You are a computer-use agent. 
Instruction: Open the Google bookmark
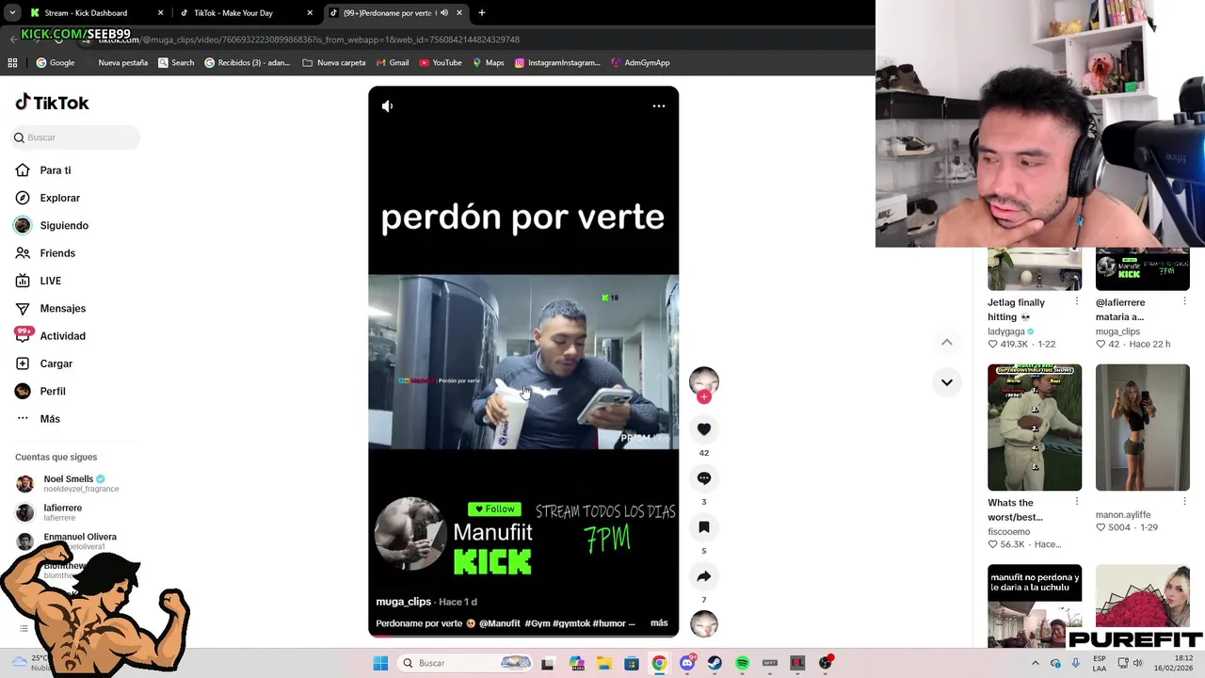click(x=56, y=63)
